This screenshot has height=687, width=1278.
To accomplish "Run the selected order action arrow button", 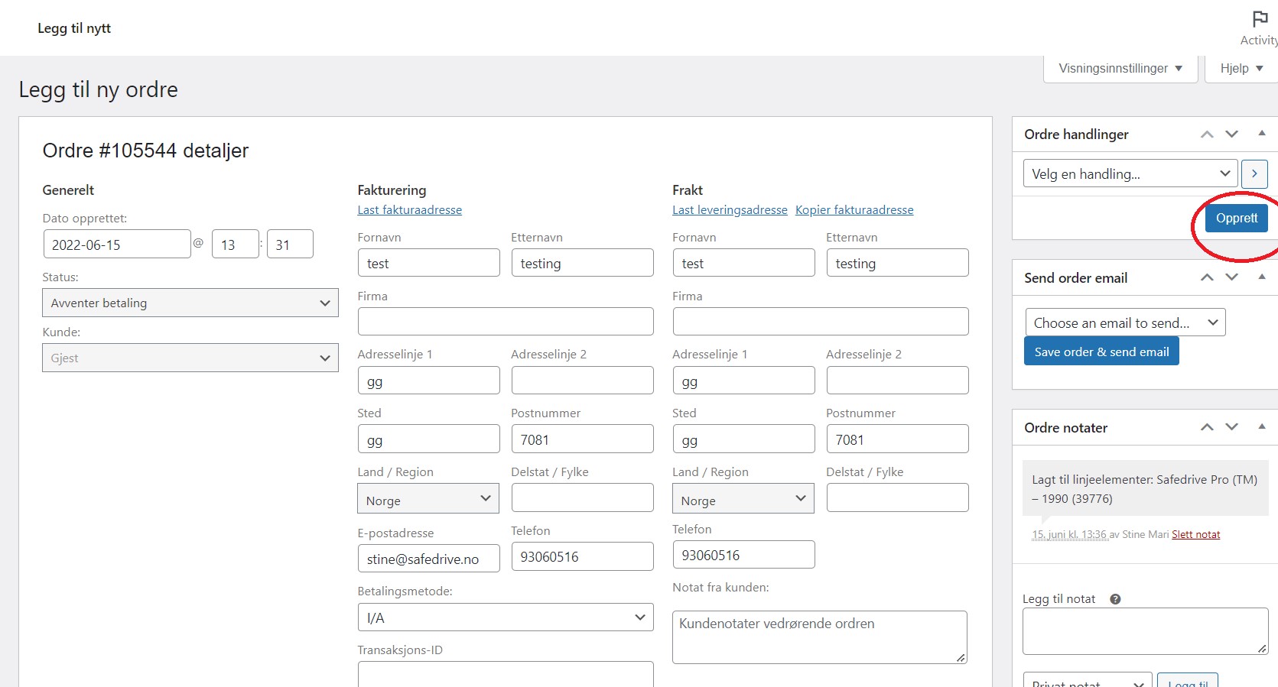I will pyautogui.click(x=1254, y=173).
